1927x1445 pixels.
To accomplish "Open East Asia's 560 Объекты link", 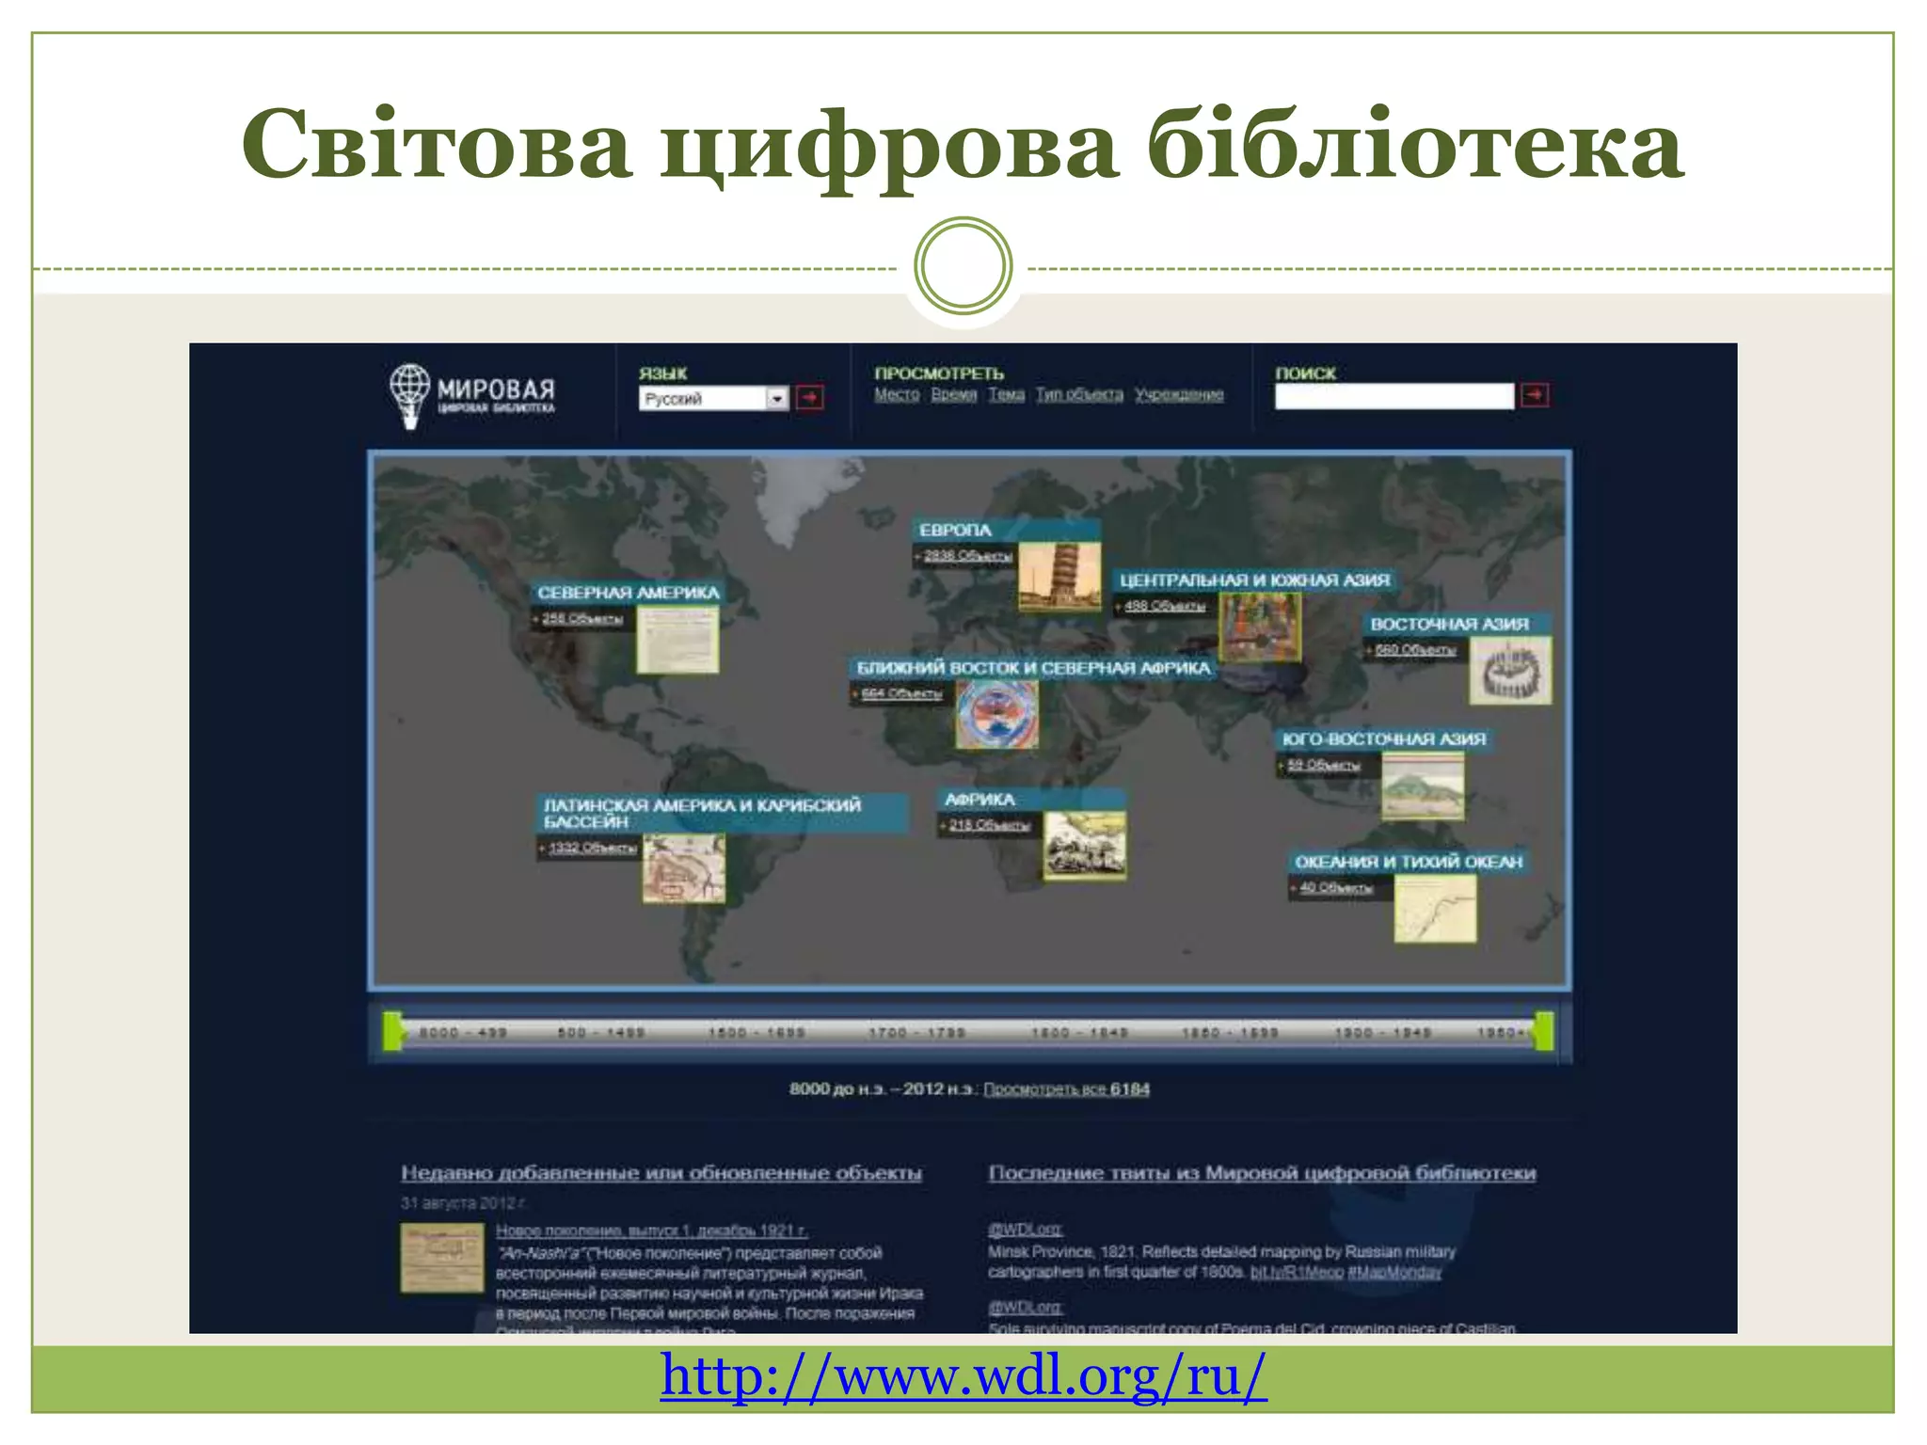I will click(x=1415, y=650).
